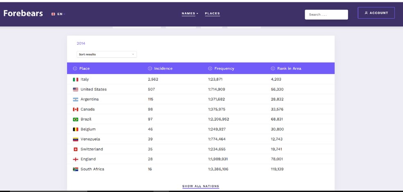Click Show All Nations link
The height and width of the screenshot is (192, 403).
click(x=201, y=186)
